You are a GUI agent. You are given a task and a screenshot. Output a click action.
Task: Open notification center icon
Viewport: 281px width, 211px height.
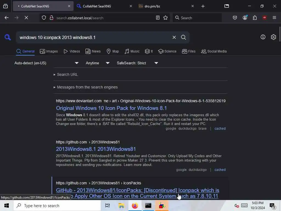[x=272, y=206]
